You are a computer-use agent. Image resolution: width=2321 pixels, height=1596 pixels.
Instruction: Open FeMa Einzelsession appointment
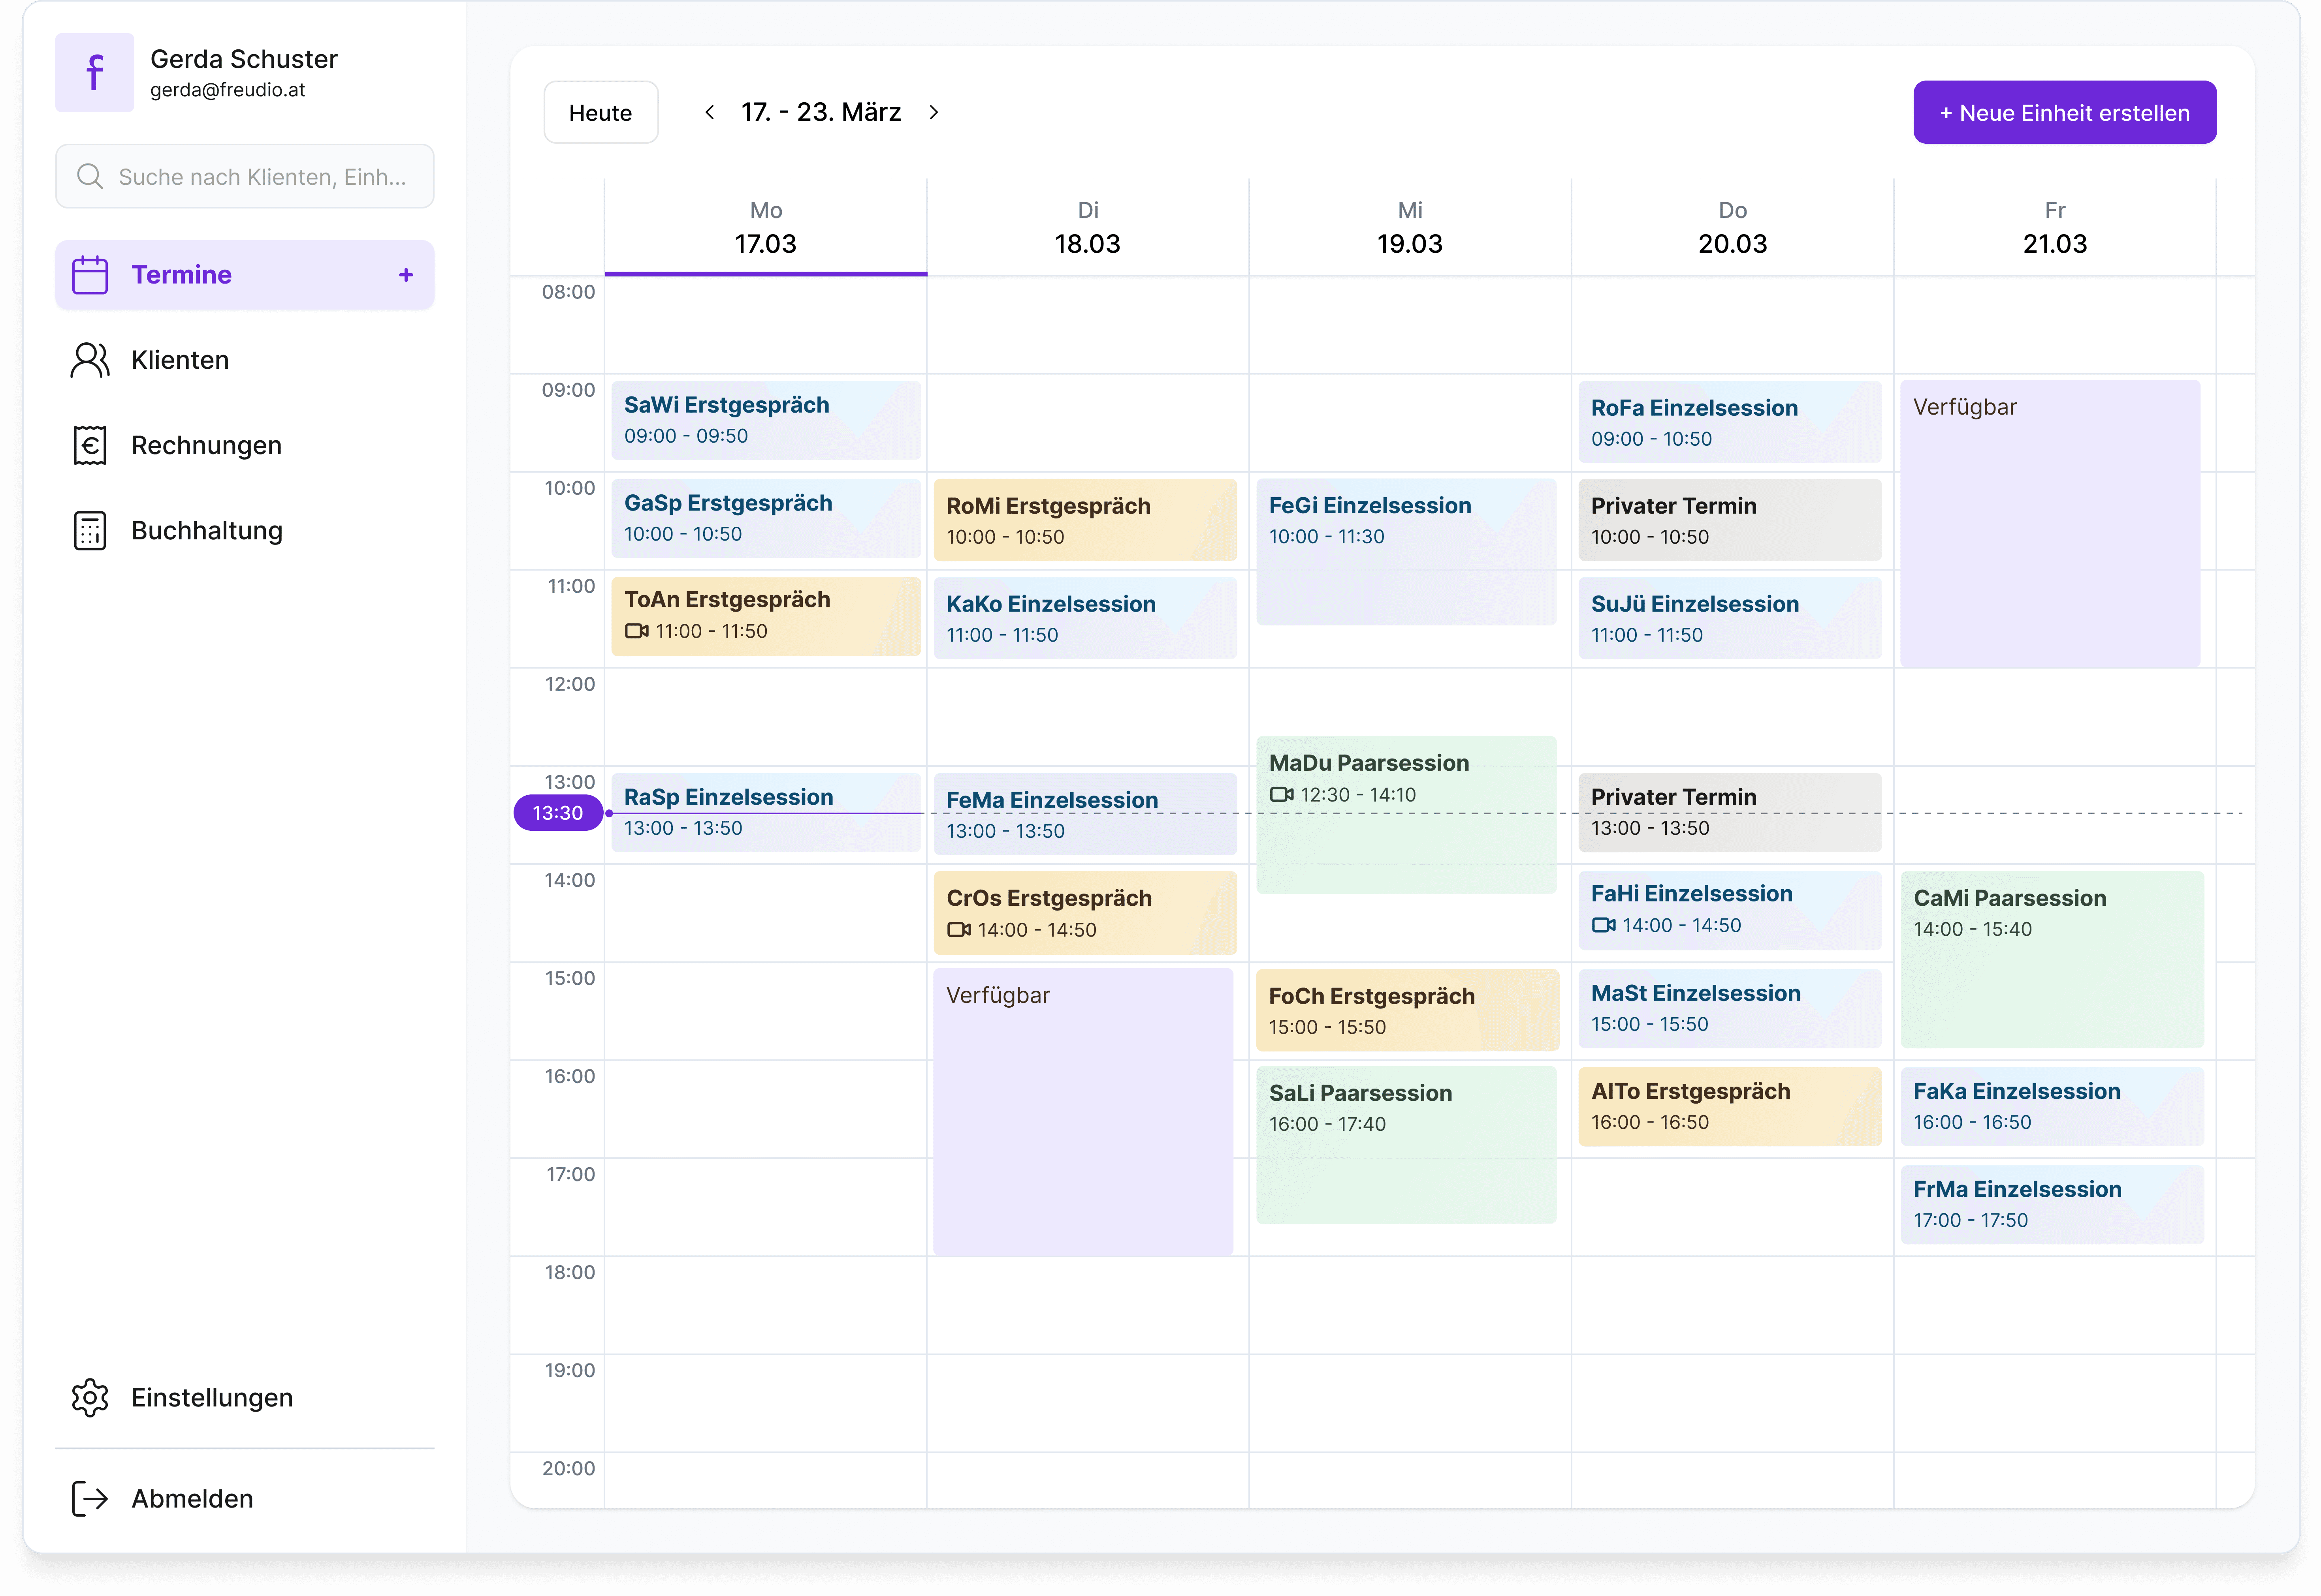1086,814
